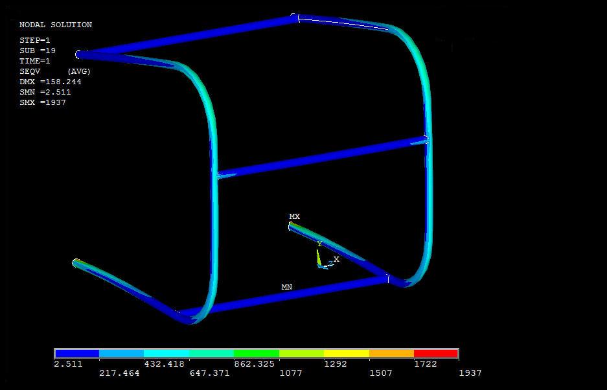Click the SMN =2.511 value
Viewport: 607px width, 390px height.
point(45,92)
